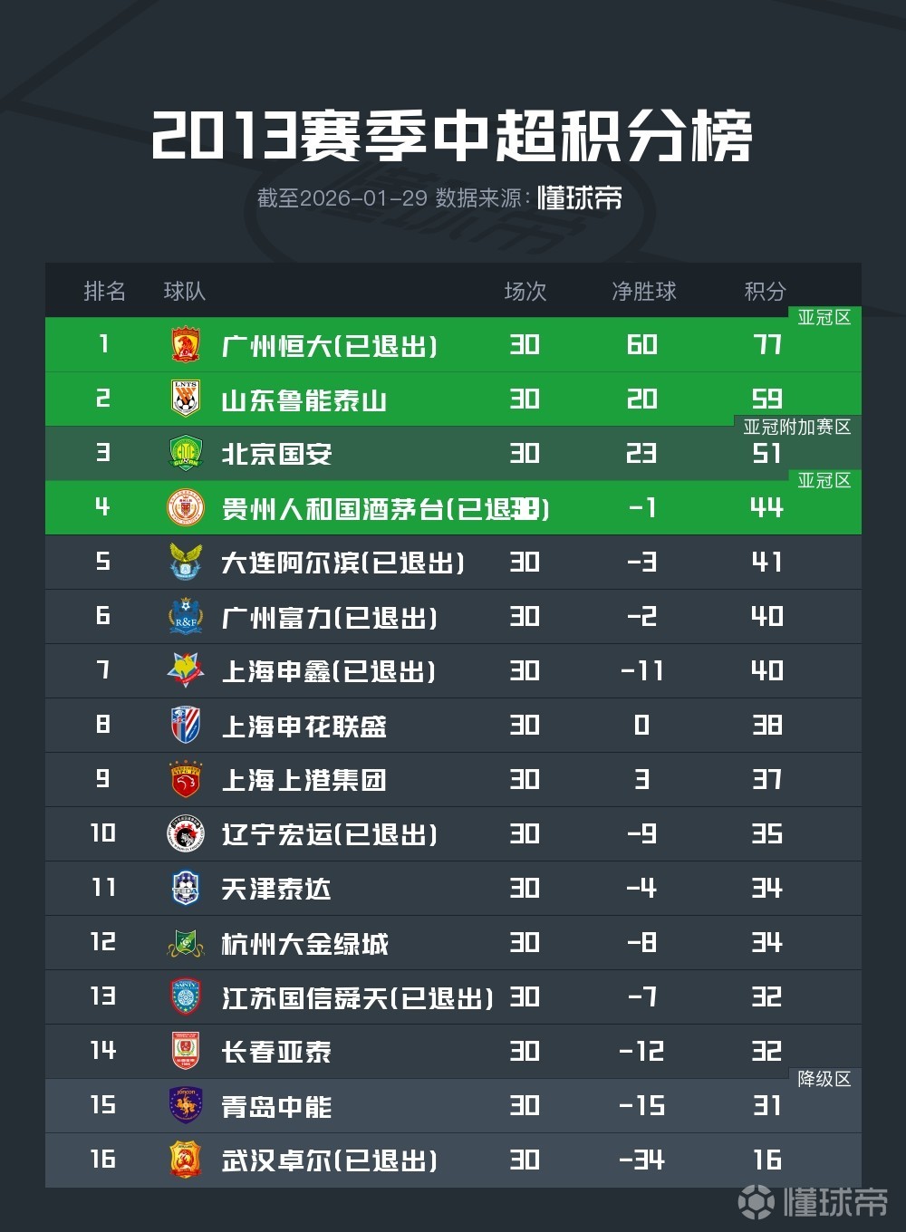
Task: Click the Shandong Luneng Taishan club crest
Action: click(186, 399)
